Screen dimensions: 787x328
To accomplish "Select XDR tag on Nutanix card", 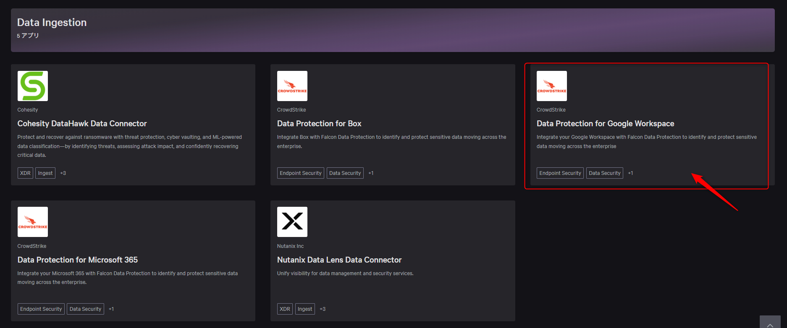I will click(285, 309).
